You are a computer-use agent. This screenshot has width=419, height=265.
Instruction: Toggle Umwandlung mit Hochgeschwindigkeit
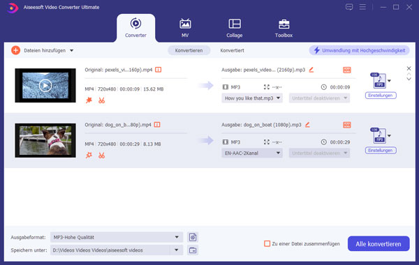coord(359,50)
